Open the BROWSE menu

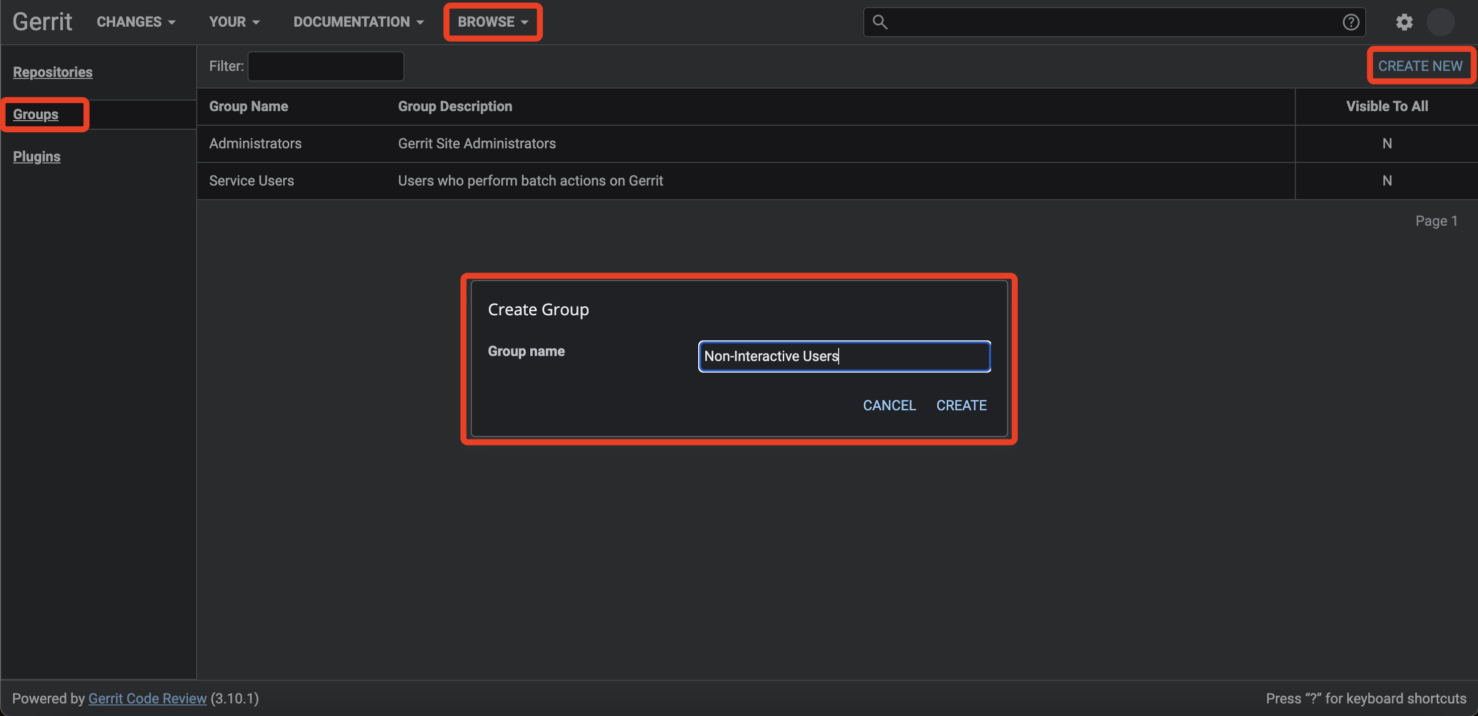click(492, 22)
